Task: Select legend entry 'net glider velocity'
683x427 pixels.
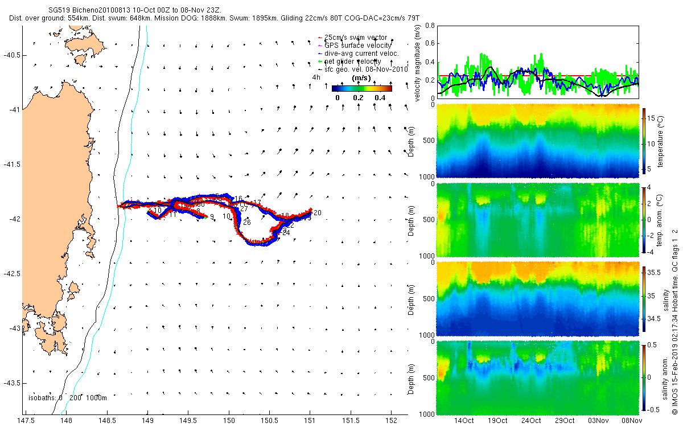Action: [x=352, y=61]
